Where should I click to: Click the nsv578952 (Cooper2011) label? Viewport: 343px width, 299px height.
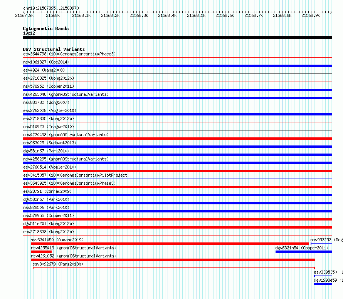tap(49, 86)
